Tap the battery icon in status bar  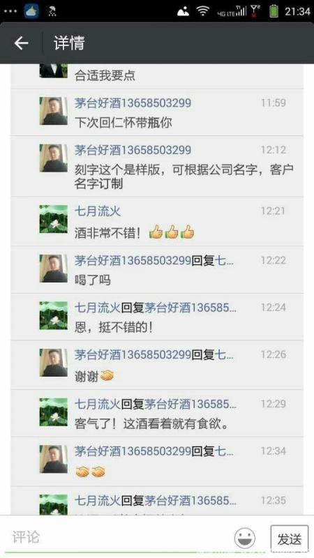pyautogui.click(x=274, y=10)
